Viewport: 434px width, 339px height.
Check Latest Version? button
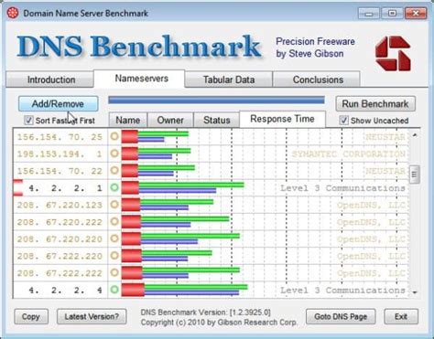click(92, 317)
